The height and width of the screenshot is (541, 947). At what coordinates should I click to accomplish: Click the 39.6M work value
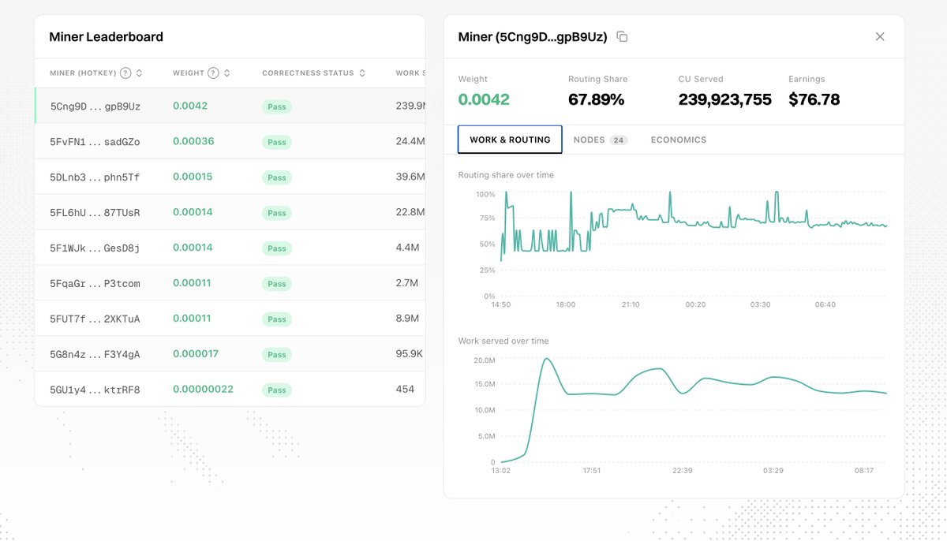click(x=410, y=177)
